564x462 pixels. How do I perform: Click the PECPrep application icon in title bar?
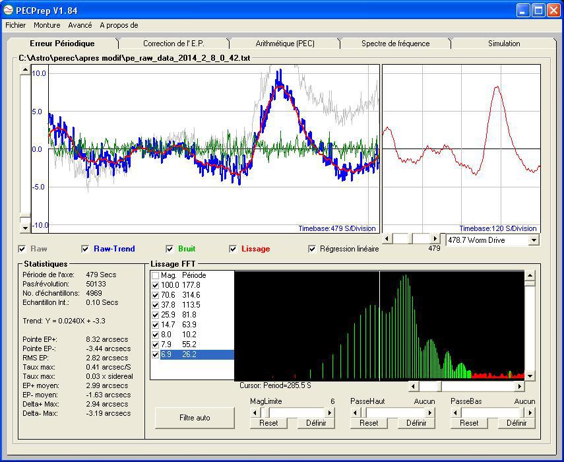9,10
